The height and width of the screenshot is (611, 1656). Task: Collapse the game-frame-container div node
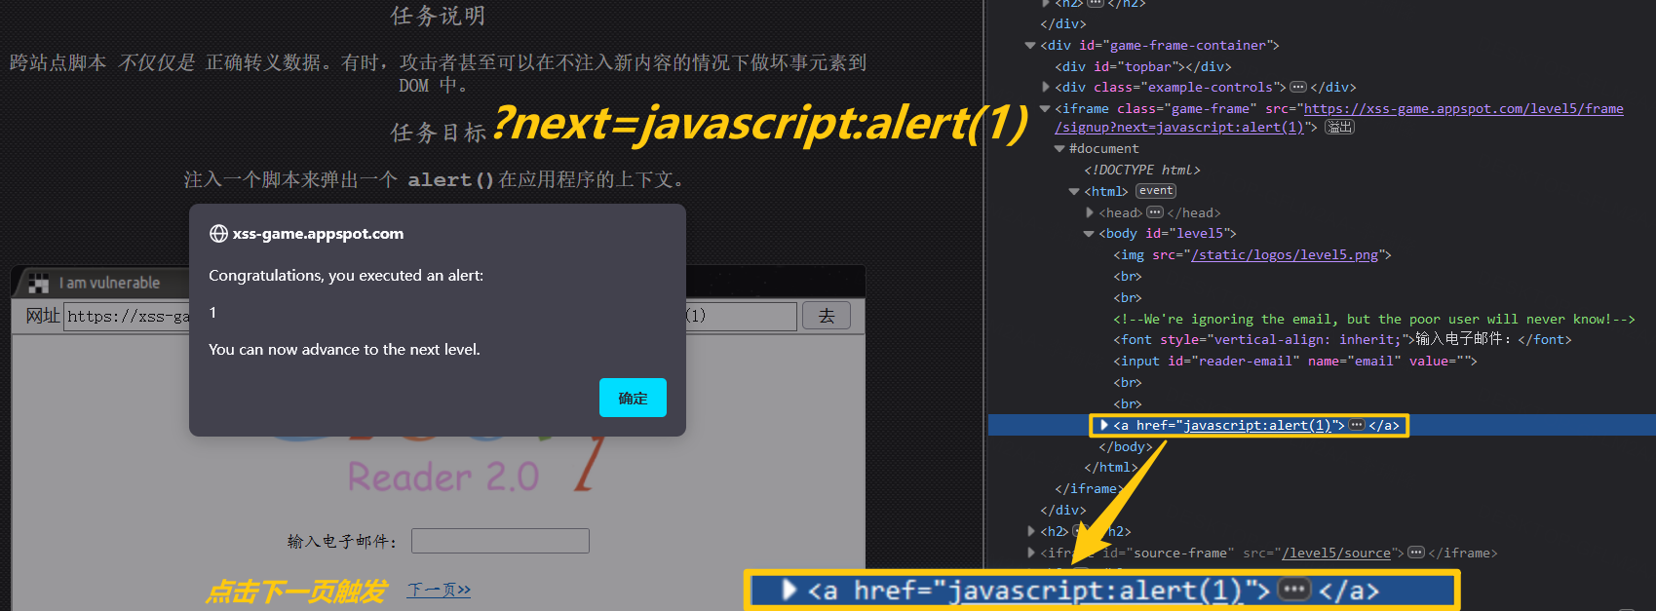click(1030, 45)
